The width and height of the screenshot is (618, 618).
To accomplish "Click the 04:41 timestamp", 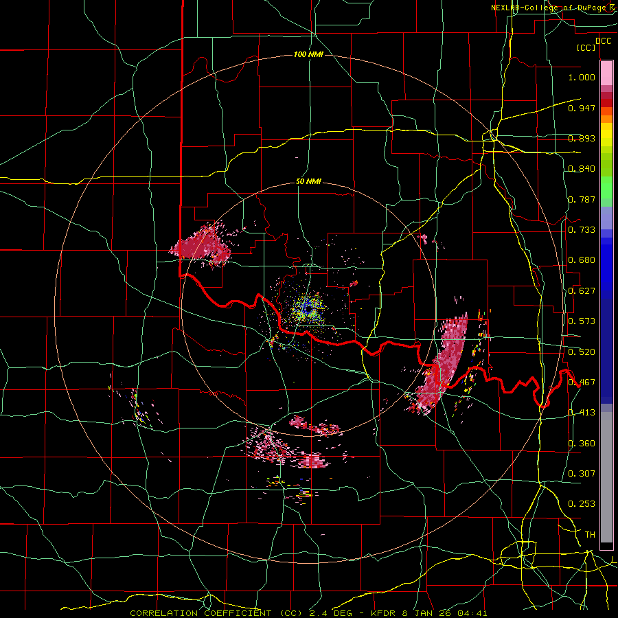I will coord(472,613).
